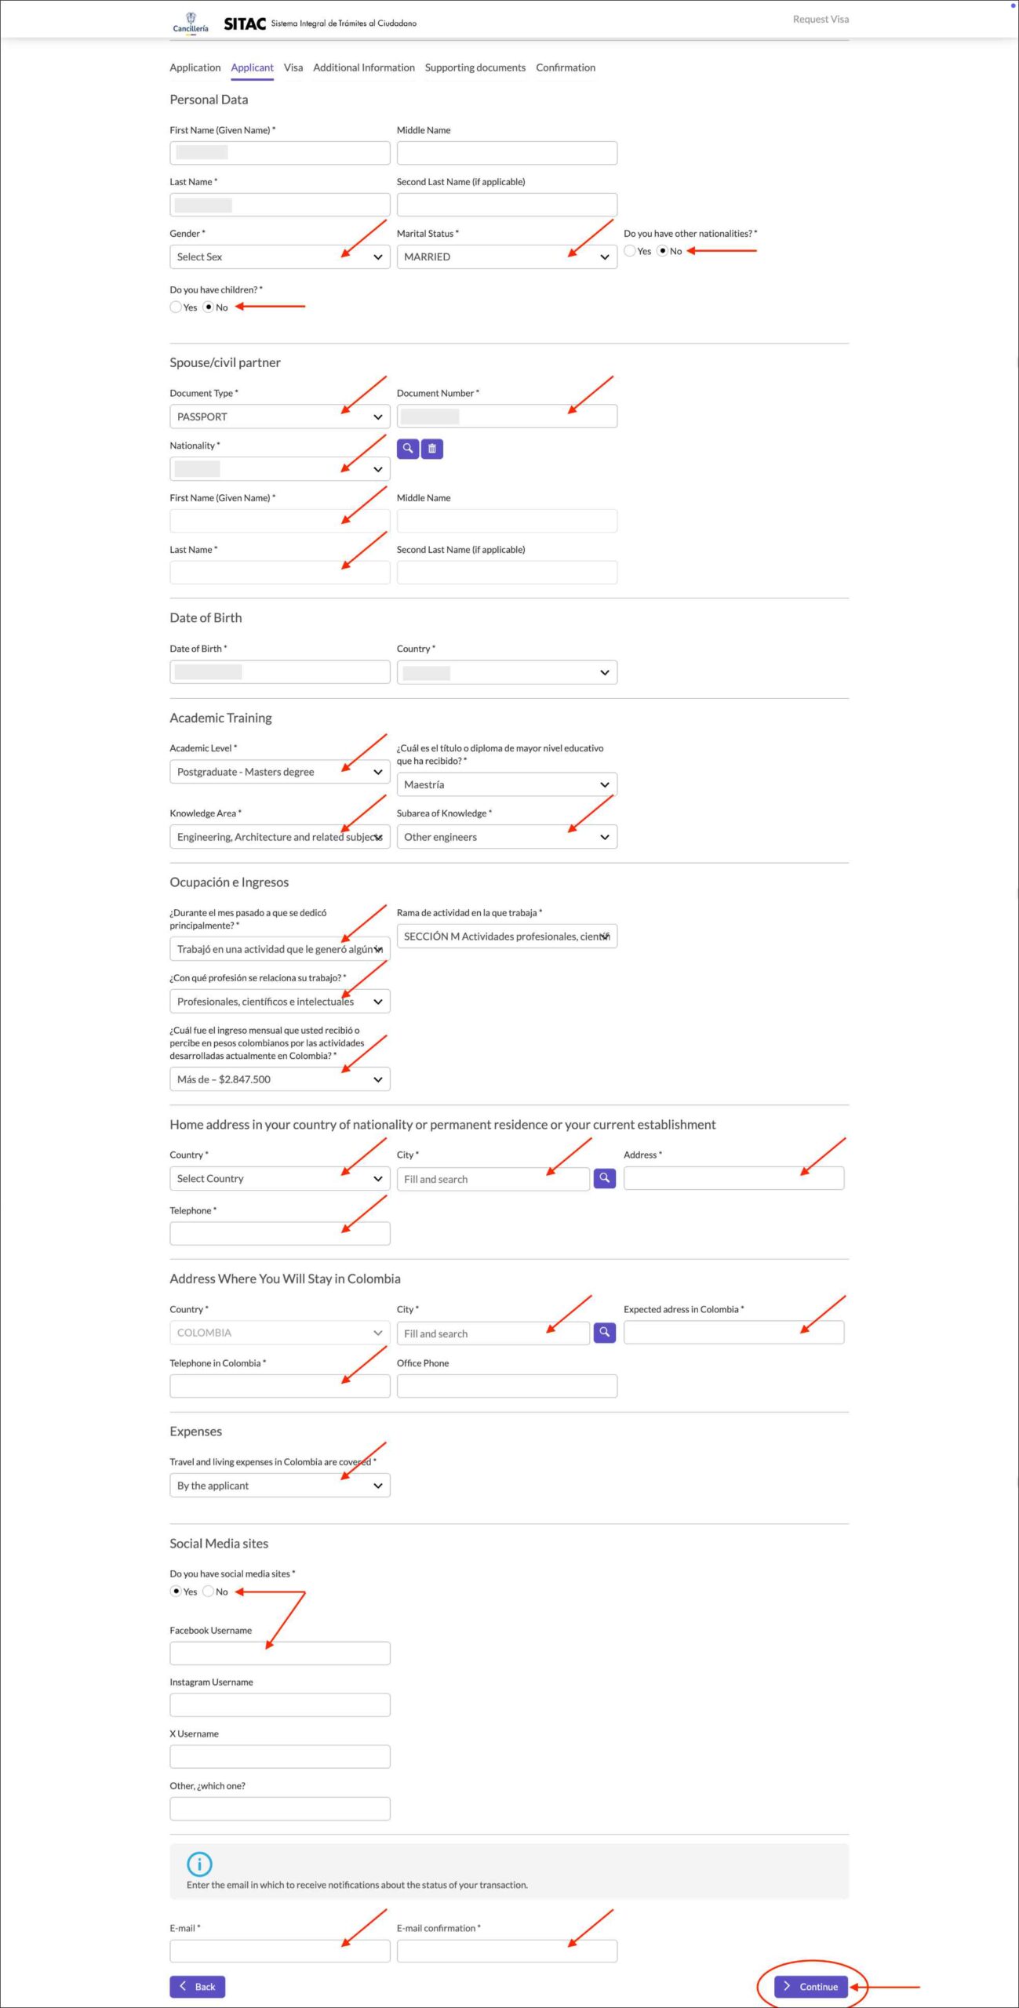Open the Academic Level dropdown
This screenshot has width=1019, height=2008.
(279, 771)
